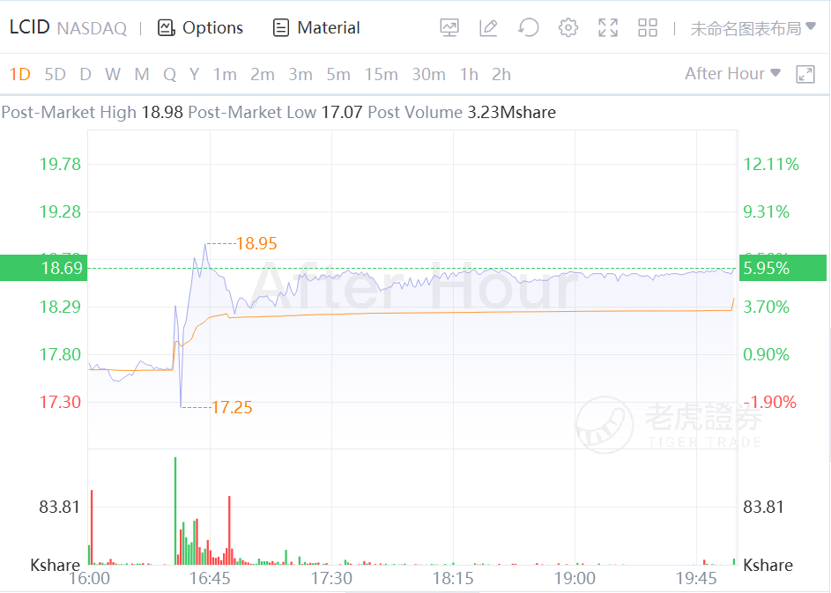Switch to the 5D timeframe tab

[55, 74]
